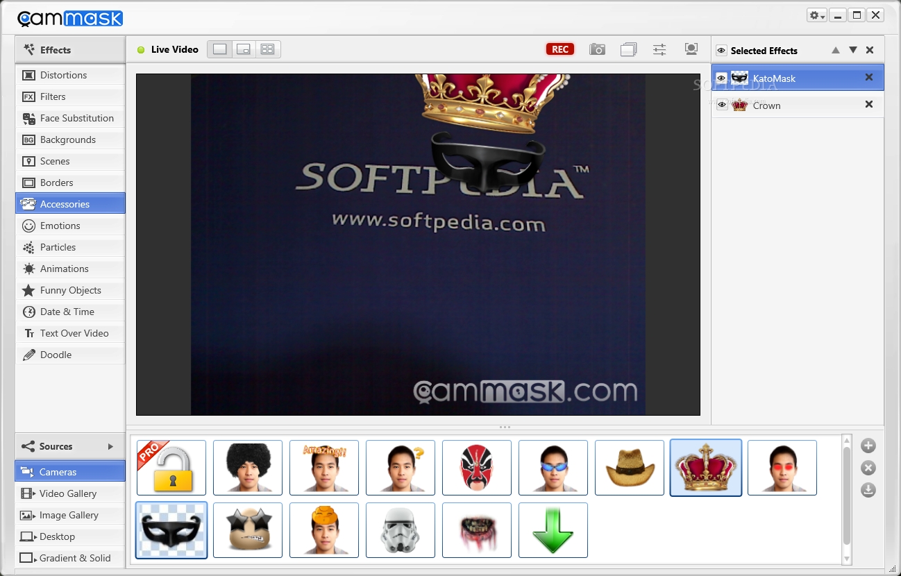
Task: Open the Video Gallery source
Action: coord(70,493)
